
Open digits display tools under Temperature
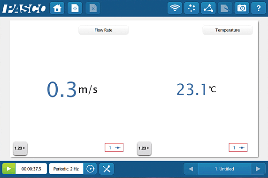pos(144,148)
